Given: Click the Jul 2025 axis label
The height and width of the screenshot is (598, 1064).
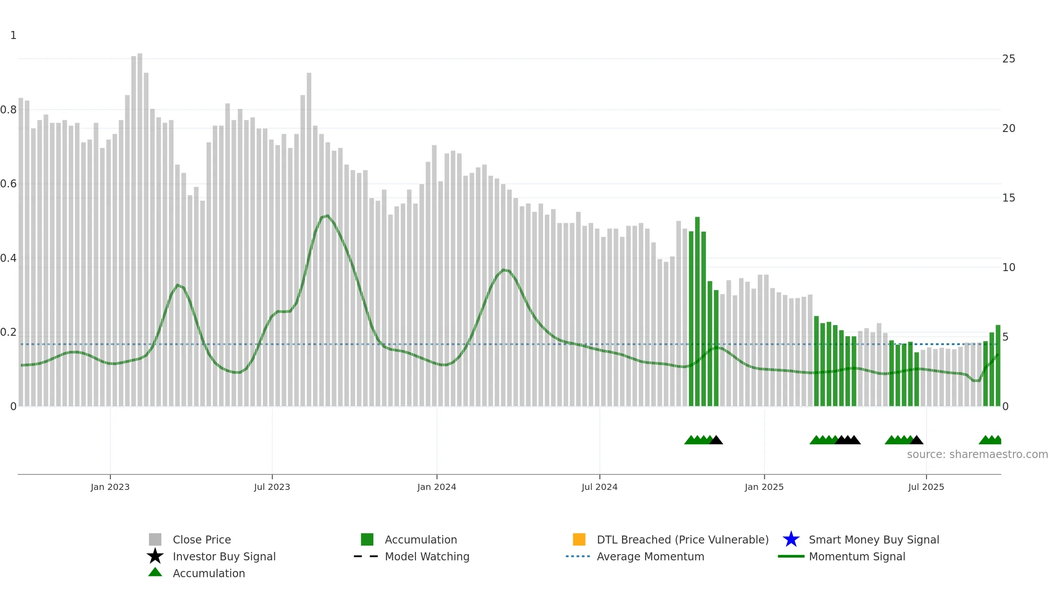Looking at the screenshot, I should pos(926,487).
